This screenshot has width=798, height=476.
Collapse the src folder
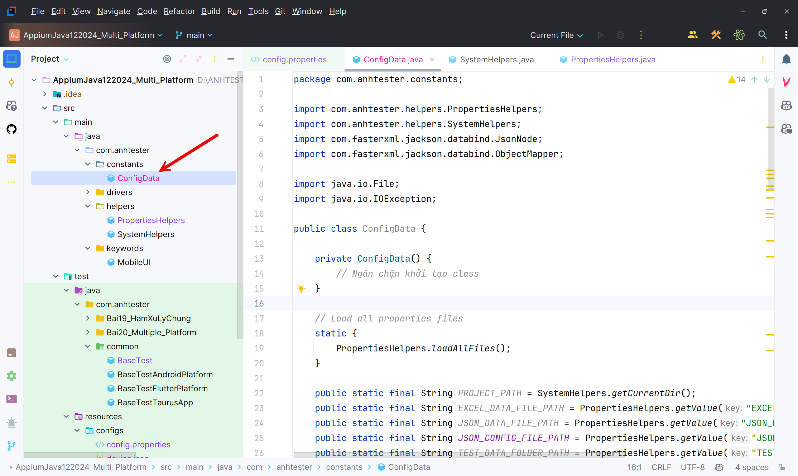pyautogui.click(x=45, y=108)
